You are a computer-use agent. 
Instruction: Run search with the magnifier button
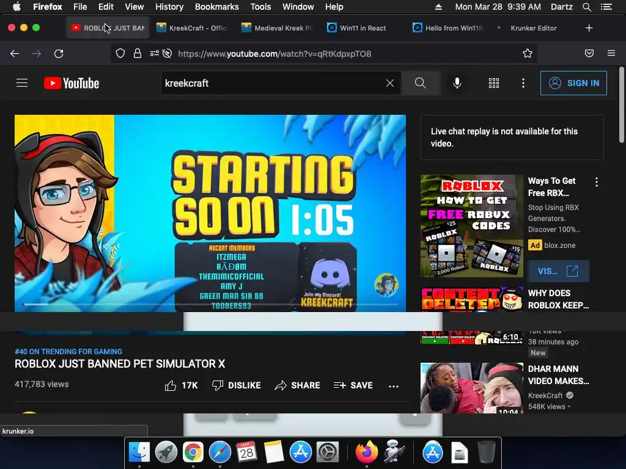[421, 83]
